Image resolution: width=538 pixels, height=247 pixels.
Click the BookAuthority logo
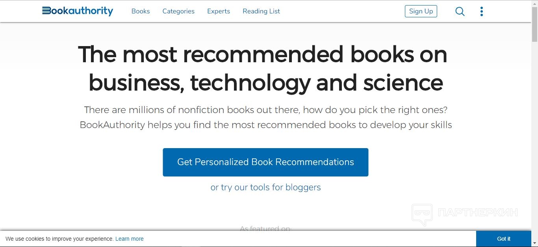coord(78,11)
